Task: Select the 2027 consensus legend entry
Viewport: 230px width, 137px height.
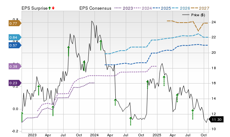Action: click(x=200, y=8)
